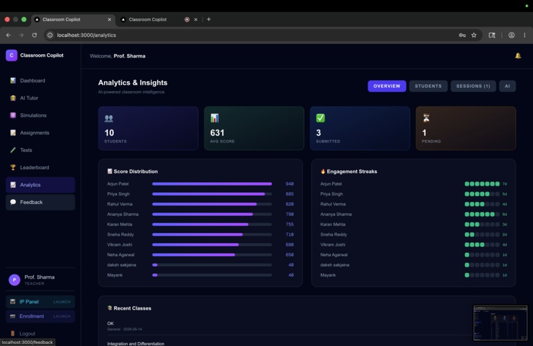Click the Pending card
The height and width of the screenshot is (346, 533).
466,128
